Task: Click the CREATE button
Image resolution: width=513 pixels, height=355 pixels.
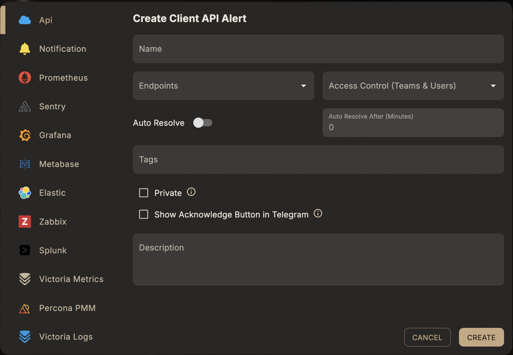Action: pos(482,337)
